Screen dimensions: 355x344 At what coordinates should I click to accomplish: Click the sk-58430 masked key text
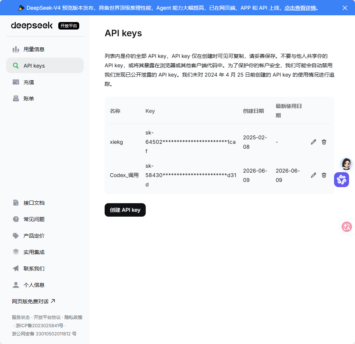(191, 175)
